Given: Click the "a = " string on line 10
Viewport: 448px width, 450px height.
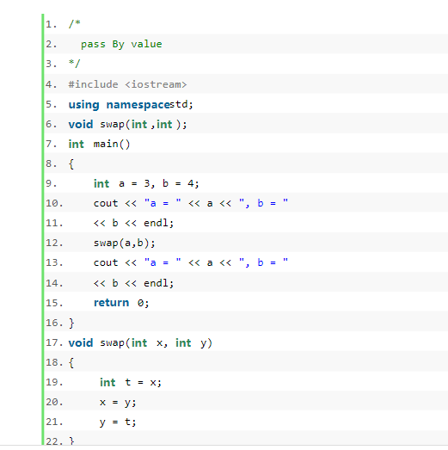Looking at the screenshot, I should point(163,203).
